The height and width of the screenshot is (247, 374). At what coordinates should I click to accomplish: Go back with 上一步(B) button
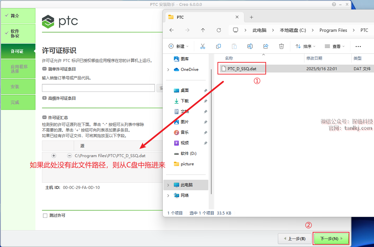tap(294, 238)
